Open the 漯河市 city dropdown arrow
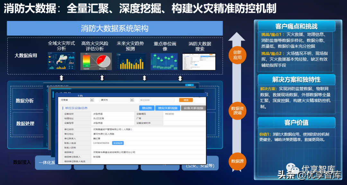Screen dimensions: 347x185 pyautogui.click(x=132, y=100)
